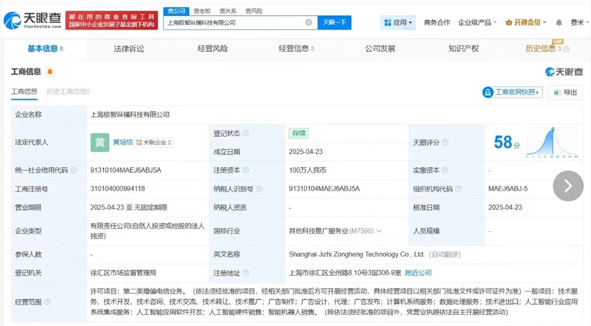Switch to the 经营风险 tab

pos(213,49)
